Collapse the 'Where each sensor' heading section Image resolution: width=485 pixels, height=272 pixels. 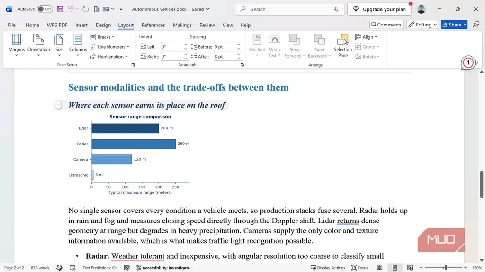tap(58, 105)
